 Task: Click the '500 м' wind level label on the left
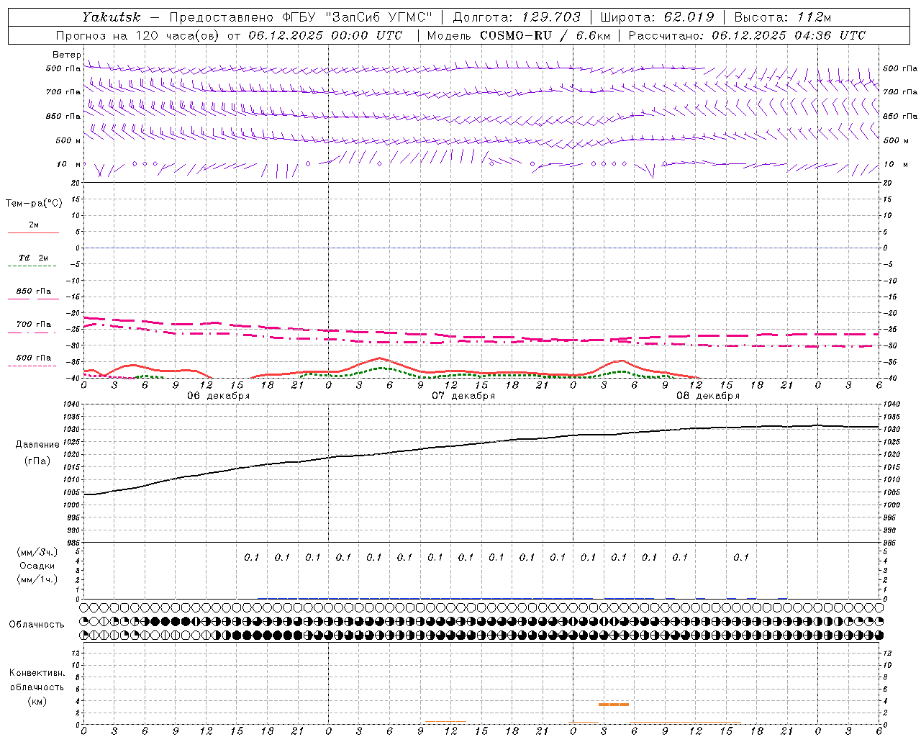point(68,140)
